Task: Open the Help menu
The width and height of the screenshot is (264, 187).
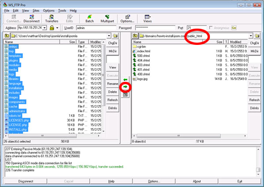Action: (x=73, y=11)
